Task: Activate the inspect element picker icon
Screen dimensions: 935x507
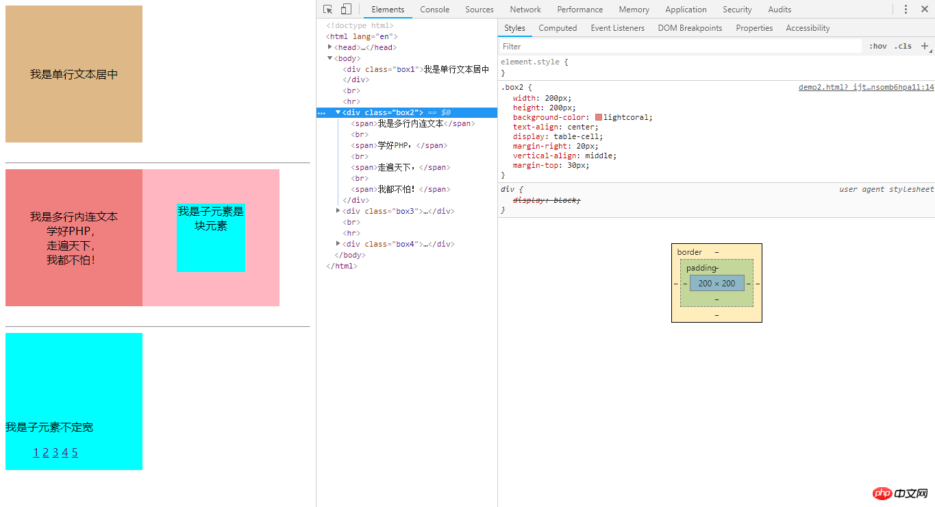Action: tap(328, 10)
